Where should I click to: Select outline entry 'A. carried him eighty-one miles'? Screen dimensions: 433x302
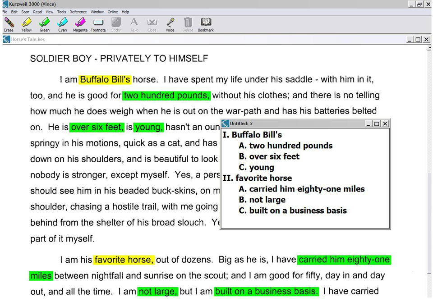[302, 189]
